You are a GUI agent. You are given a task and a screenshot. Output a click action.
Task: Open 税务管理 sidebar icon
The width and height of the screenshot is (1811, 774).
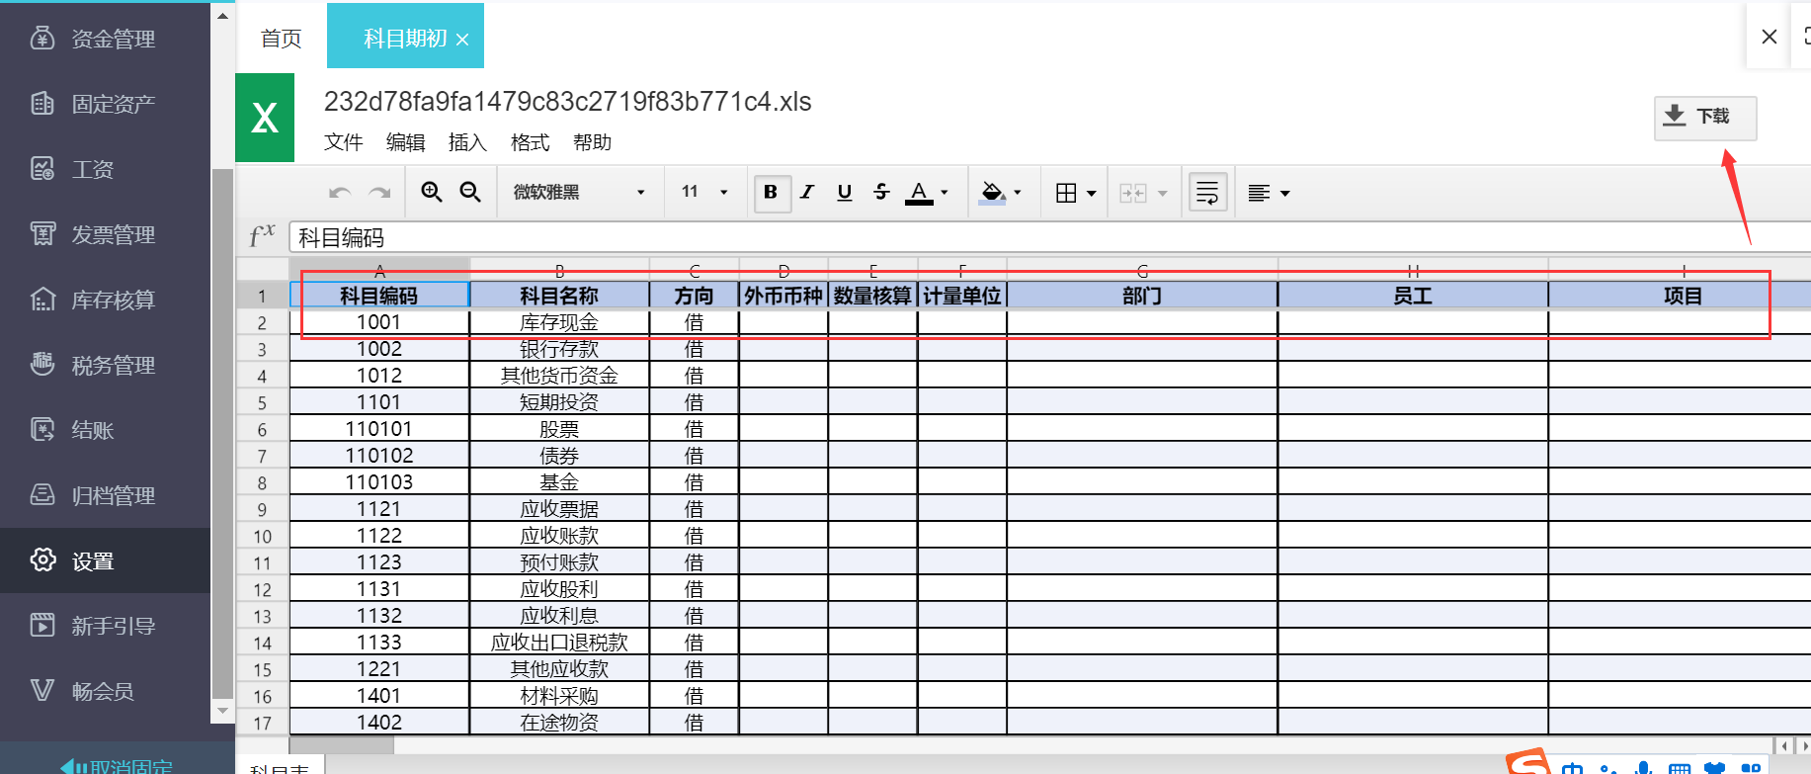42,365
